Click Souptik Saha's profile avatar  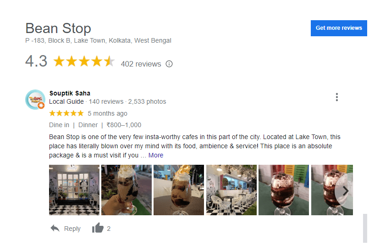35,100
